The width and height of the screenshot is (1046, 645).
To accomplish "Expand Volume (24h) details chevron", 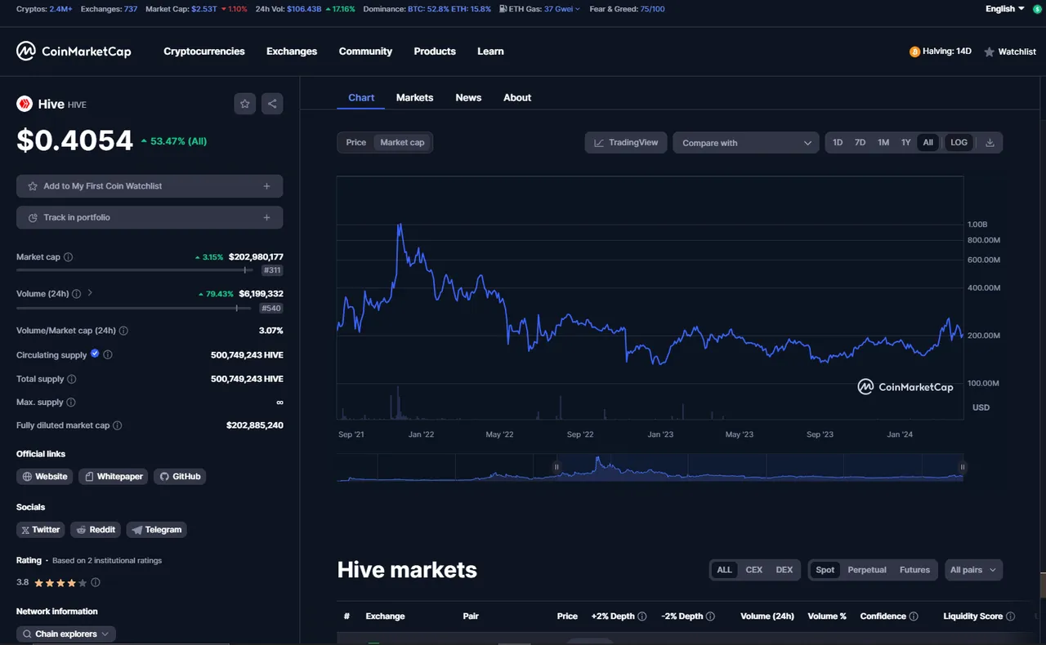I will tap(90, 293).
